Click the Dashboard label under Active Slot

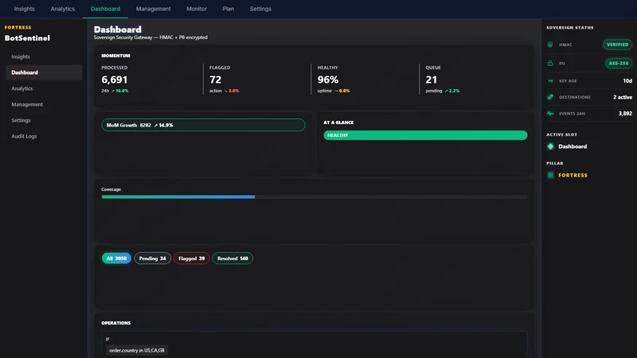(x=573, y=146)
